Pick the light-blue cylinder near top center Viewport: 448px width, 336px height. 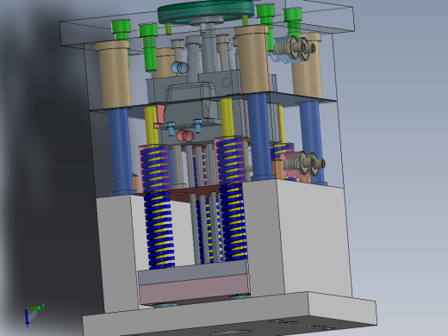180,67
